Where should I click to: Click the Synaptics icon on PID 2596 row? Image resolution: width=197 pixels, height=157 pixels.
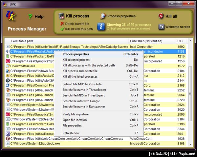(x=8, y=114)
